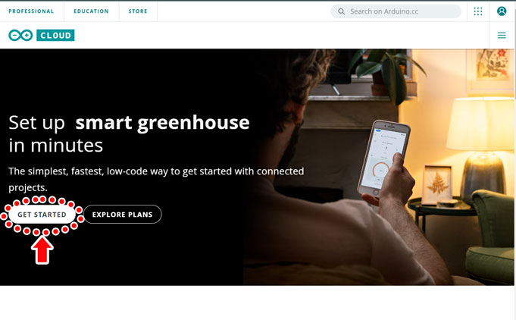Click the table lamp in hero photo
The width and height of the screenshot is (516, 320).
[481, 148]
